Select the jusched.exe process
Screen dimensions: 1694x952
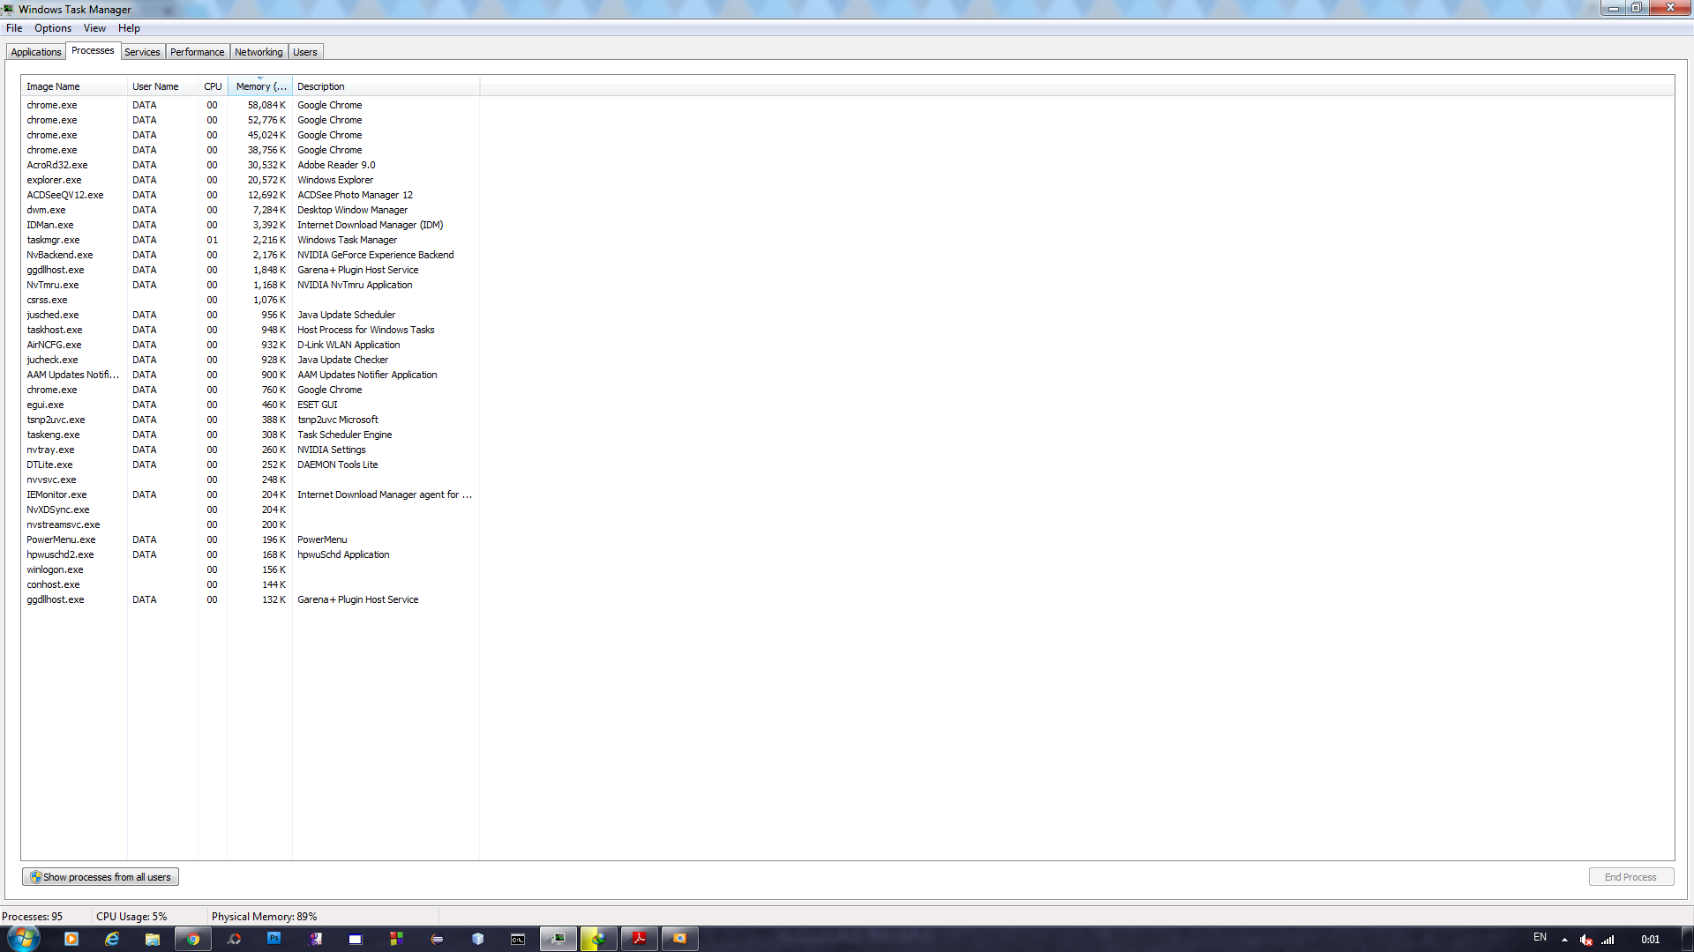tap(250, 315)
